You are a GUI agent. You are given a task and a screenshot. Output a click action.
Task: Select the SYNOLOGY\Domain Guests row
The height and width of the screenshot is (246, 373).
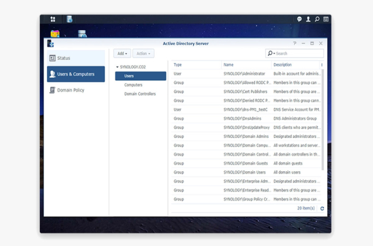pos(246,163)
